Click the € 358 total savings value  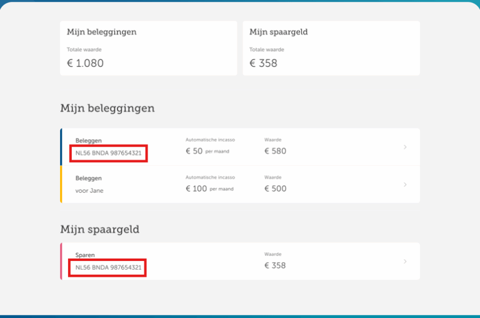(x=263, y=63)
